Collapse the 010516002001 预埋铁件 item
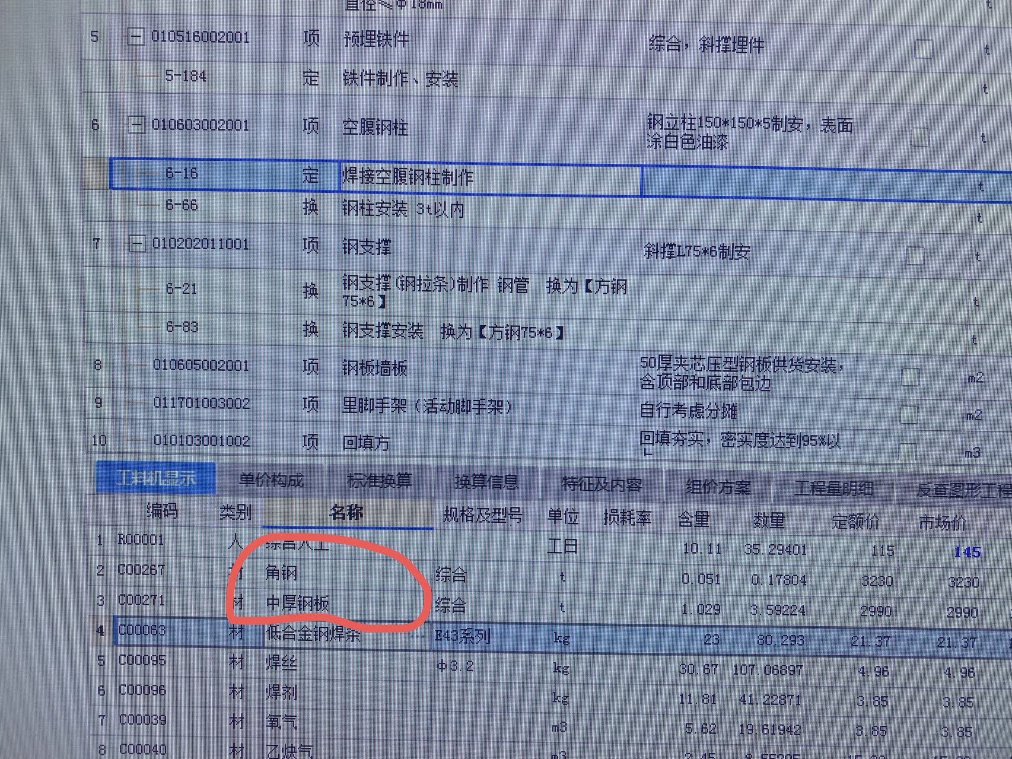 click(136, 37)
